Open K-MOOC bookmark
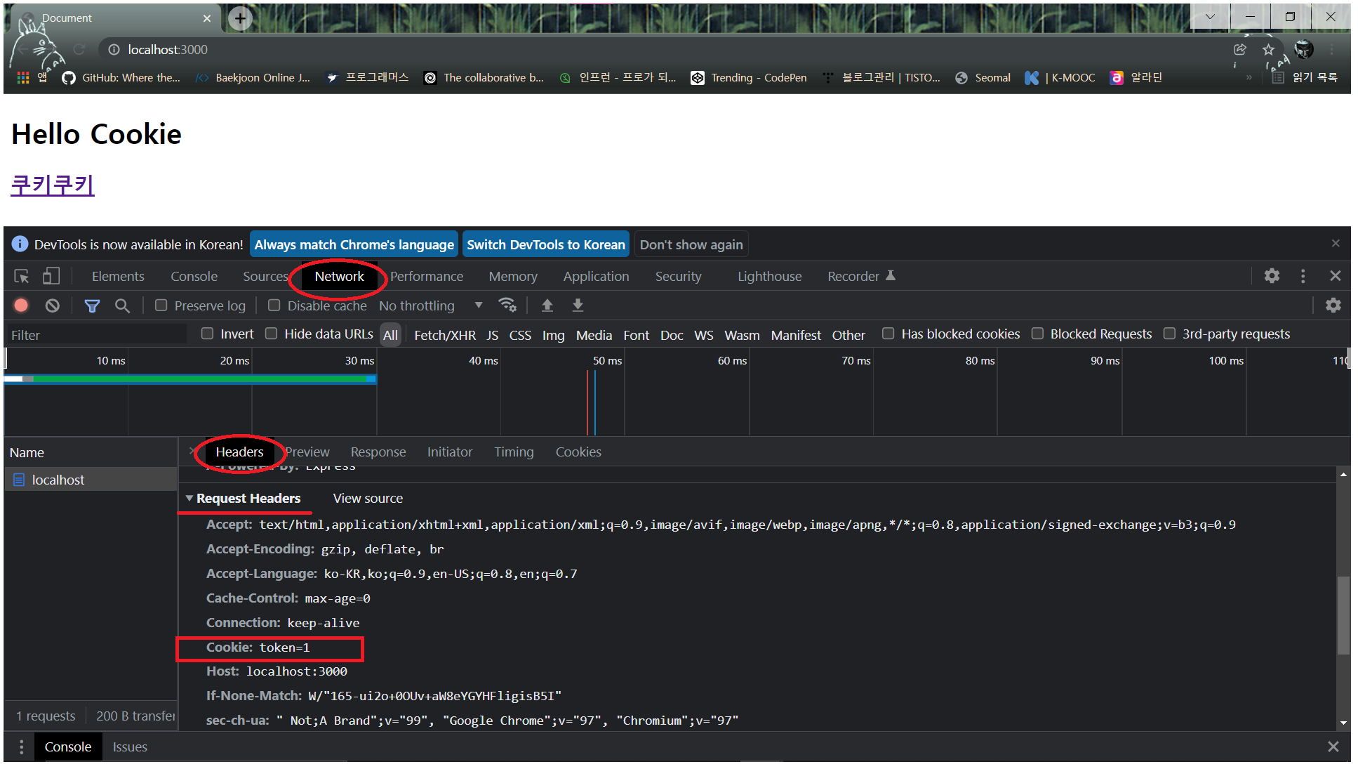The image size is (1358, 769). 1060,77
